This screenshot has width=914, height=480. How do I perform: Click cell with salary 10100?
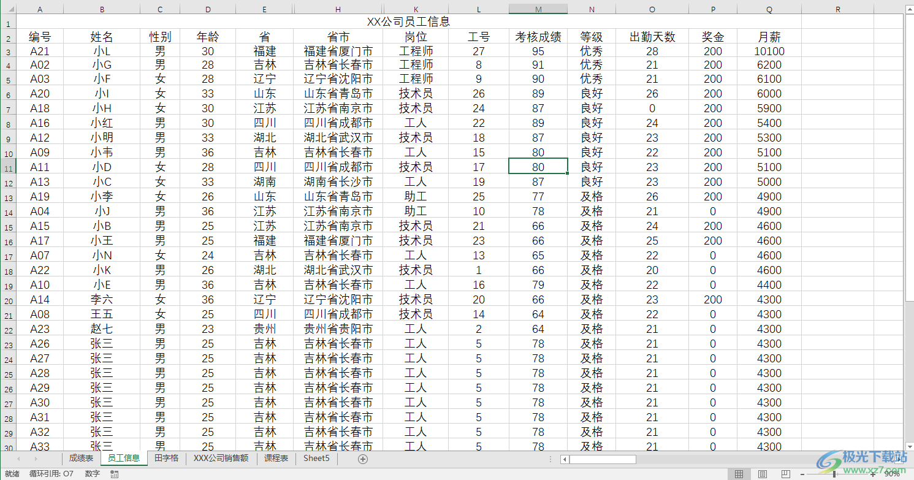pyautogui.click(x=769, y=51)
